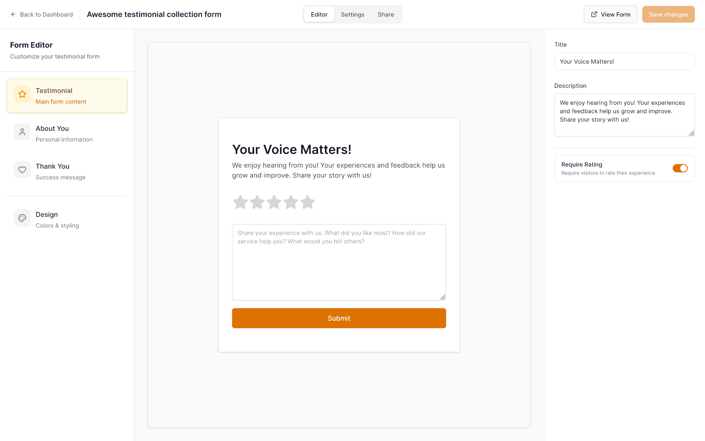
Task: Select the fifth rating star
Action: pyautogui.click(x=308, y=202)
